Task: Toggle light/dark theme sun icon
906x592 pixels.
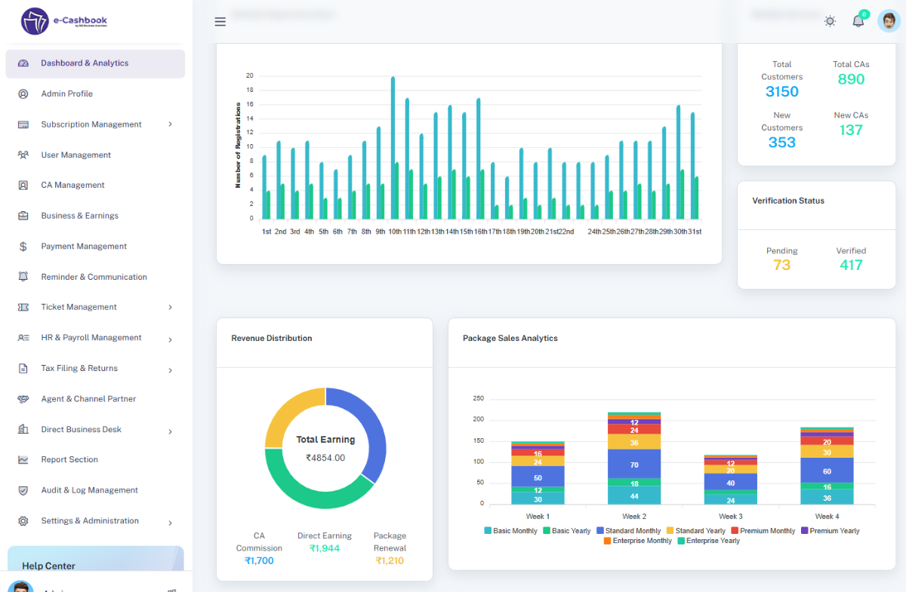Action: pyautogui.click(x=830, y=21)
